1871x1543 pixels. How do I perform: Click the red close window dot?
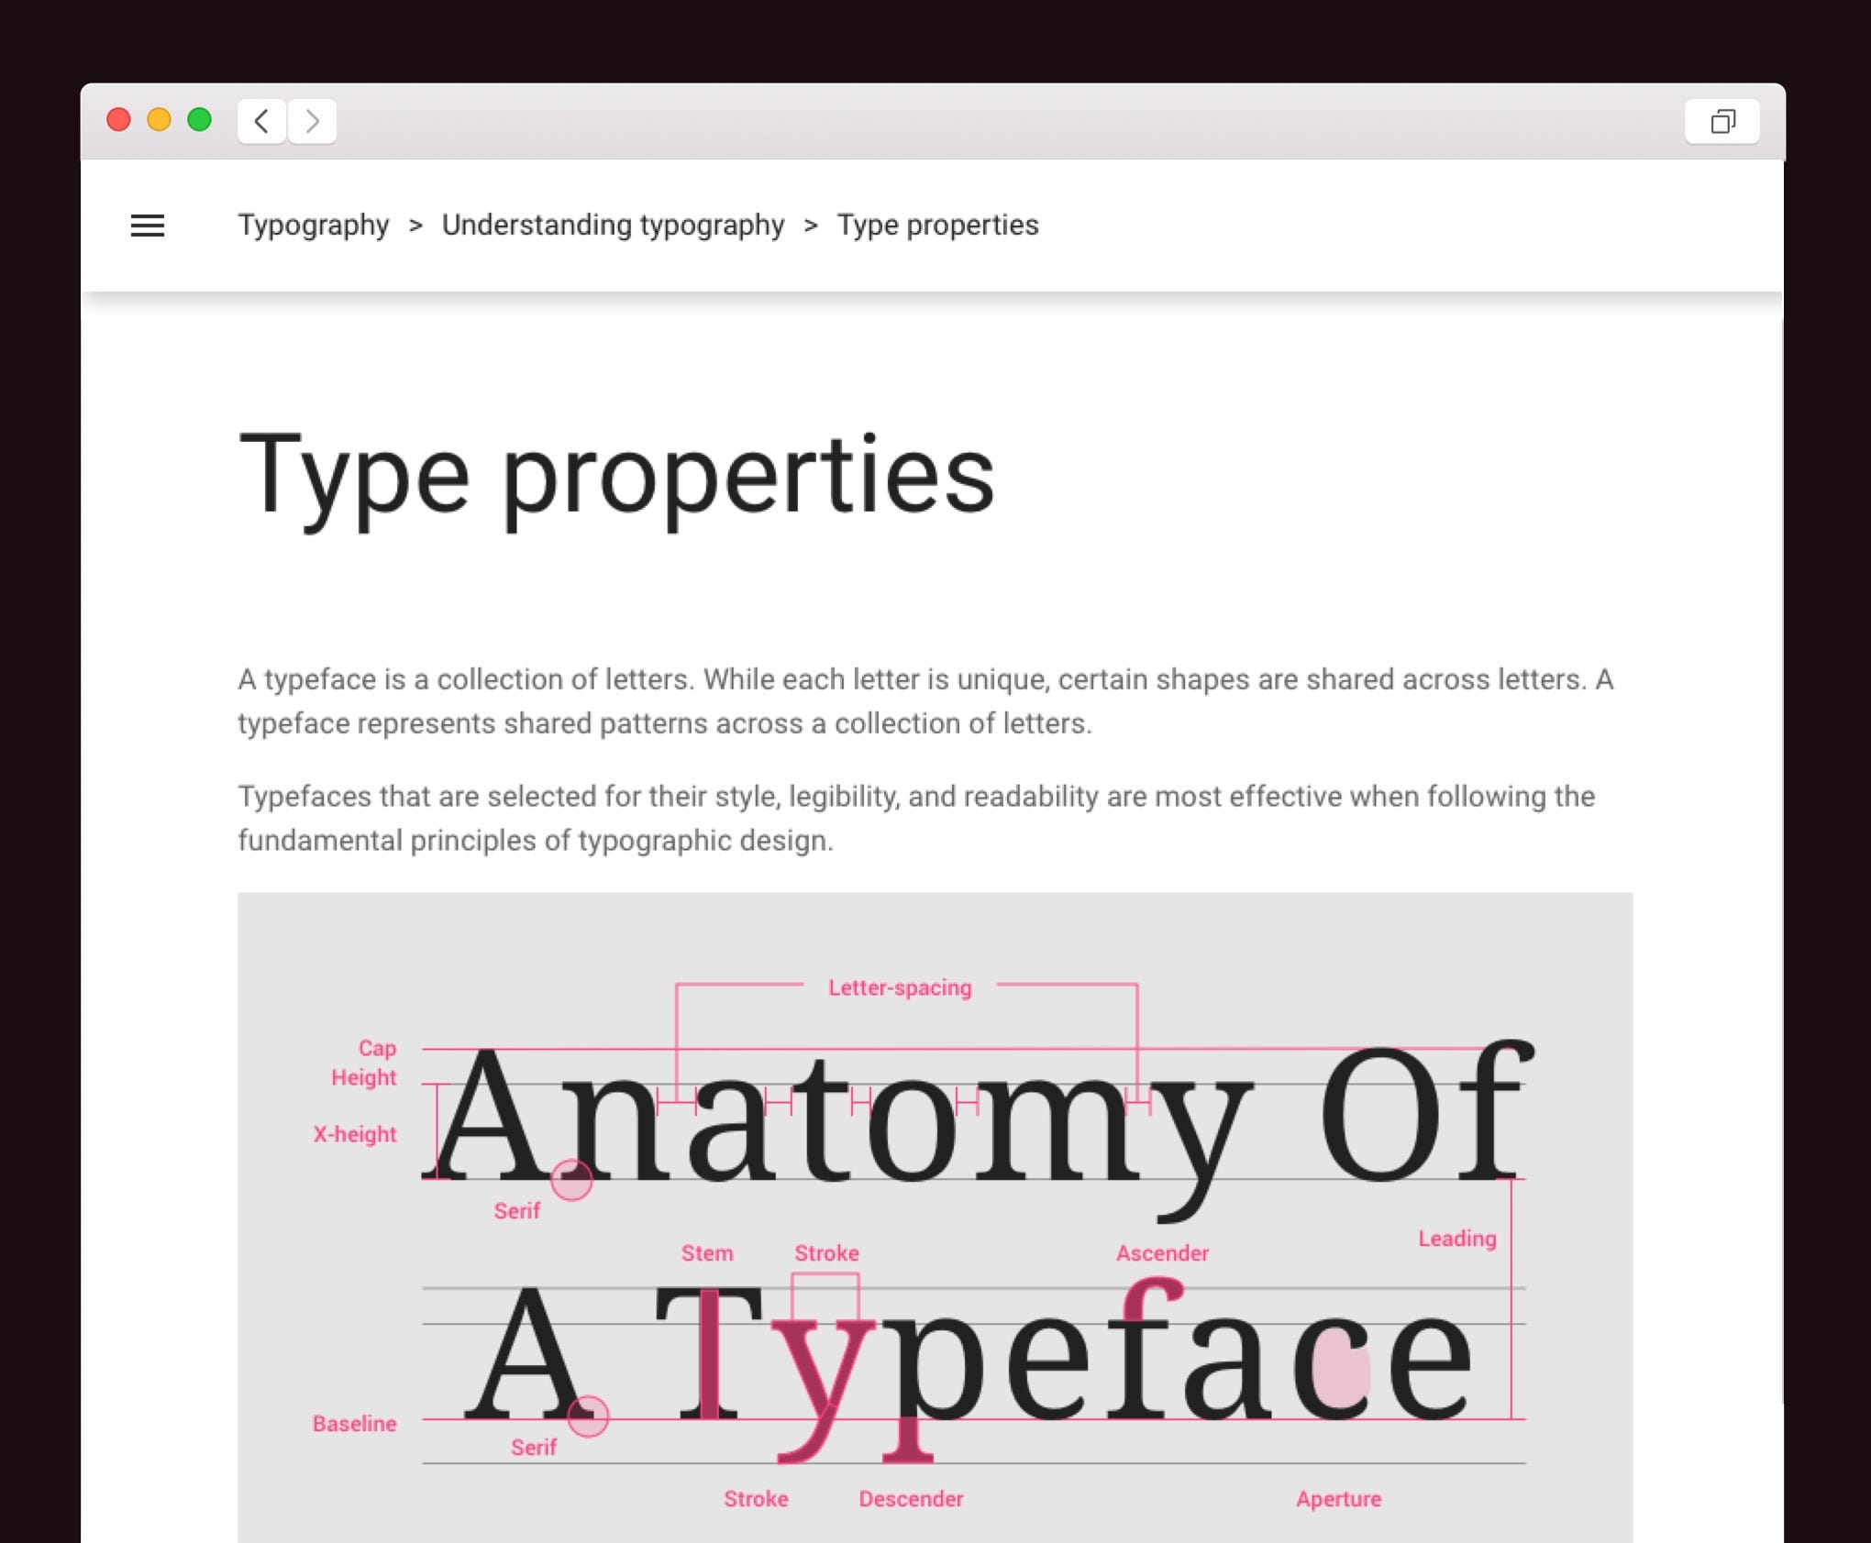coord(119,120)
